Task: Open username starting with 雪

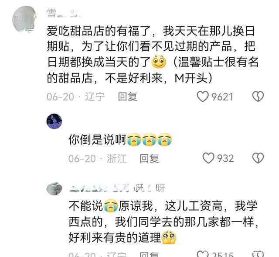Action: 64,14
